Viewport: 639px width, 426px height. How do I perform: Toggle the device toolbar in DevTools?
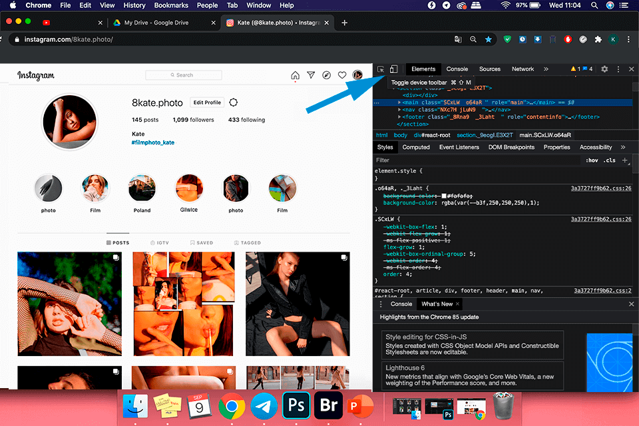[x=393, y=69]
